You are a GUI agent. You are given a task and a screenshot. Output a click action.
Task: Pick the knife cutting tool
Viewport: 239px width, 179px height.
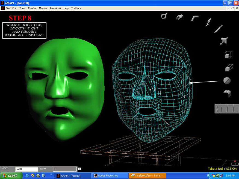[x=218, y=29]
